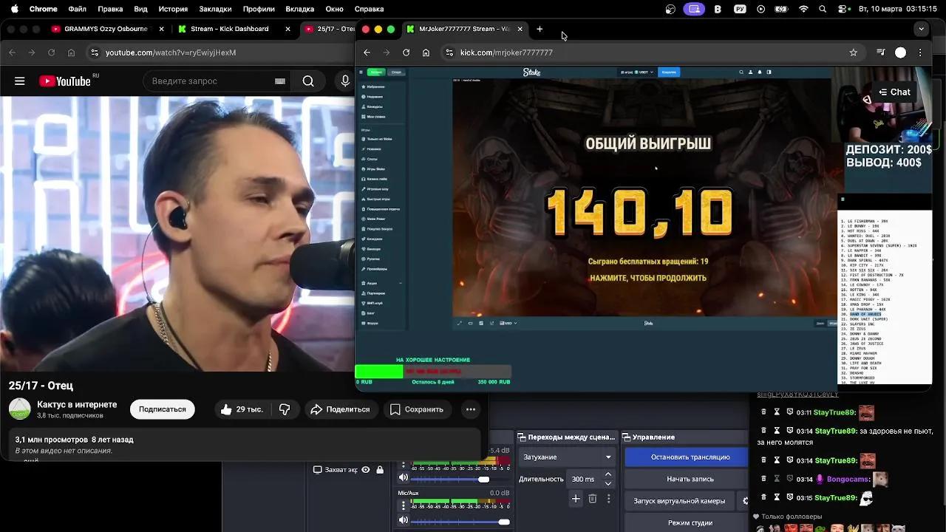The width and height of the screenshot is (946, 532).
Task: Increase transition duration with up arrow
Action: tap(608, 474)
